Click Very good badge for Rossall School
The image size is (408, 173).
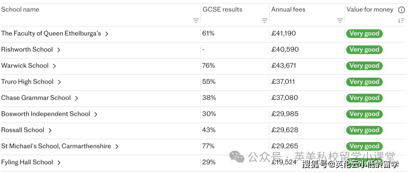pos(364,130)
